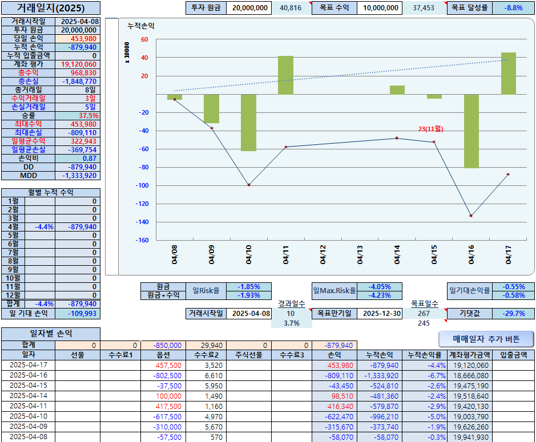Image resolution: width=536 pixels, height=442 pixels.
Task: Click the 목표일수 value 267
Action: click(x=424, y=314)
